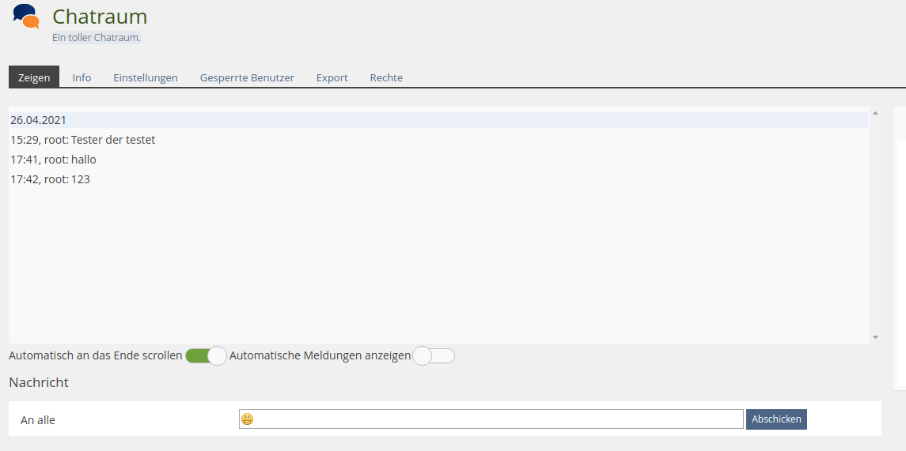Viewport: 906px width, 451px height.
Task: Switch to the Zeigen tab
Action: click(34, 77)
